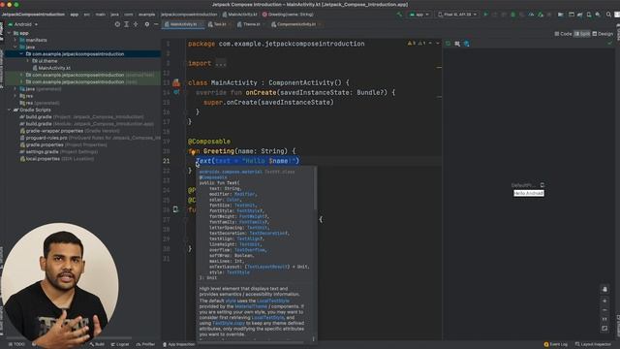Expand the res folder node
The width and height of the screenshot is (620, 349).
[x=15, y=96]
